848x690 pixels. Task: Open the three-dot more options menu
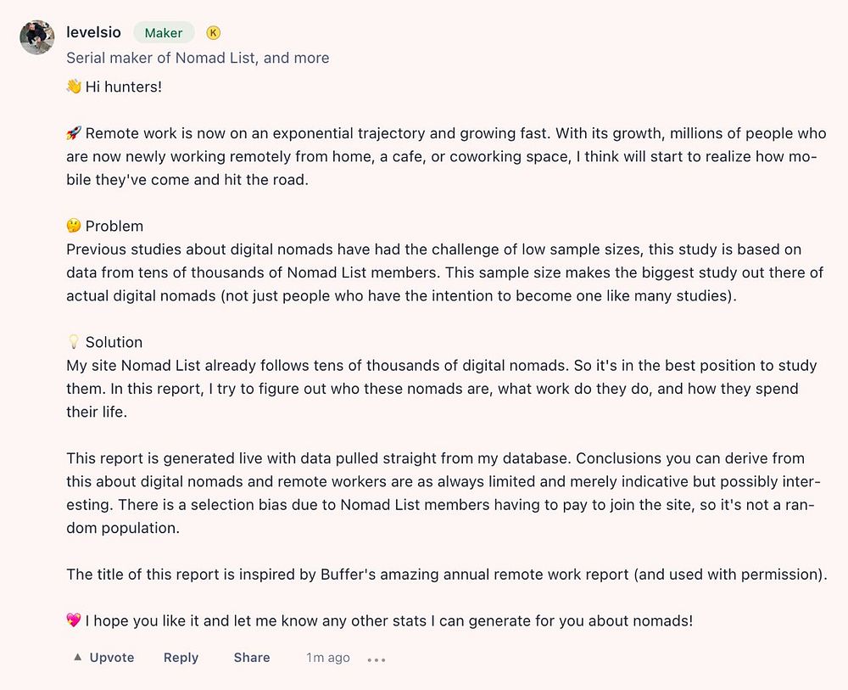[x=377, y=659]
